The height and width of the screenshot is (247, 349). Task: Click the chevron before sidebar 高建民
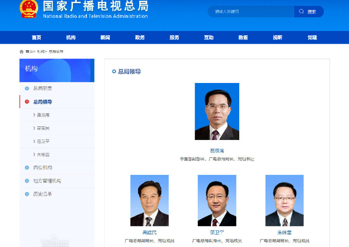pos(34,128)
